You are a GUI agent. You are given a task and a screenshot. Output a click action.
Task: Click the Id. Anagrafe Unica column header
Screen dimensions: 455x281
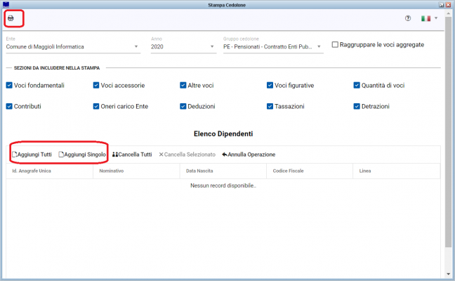tap(49, 171)
